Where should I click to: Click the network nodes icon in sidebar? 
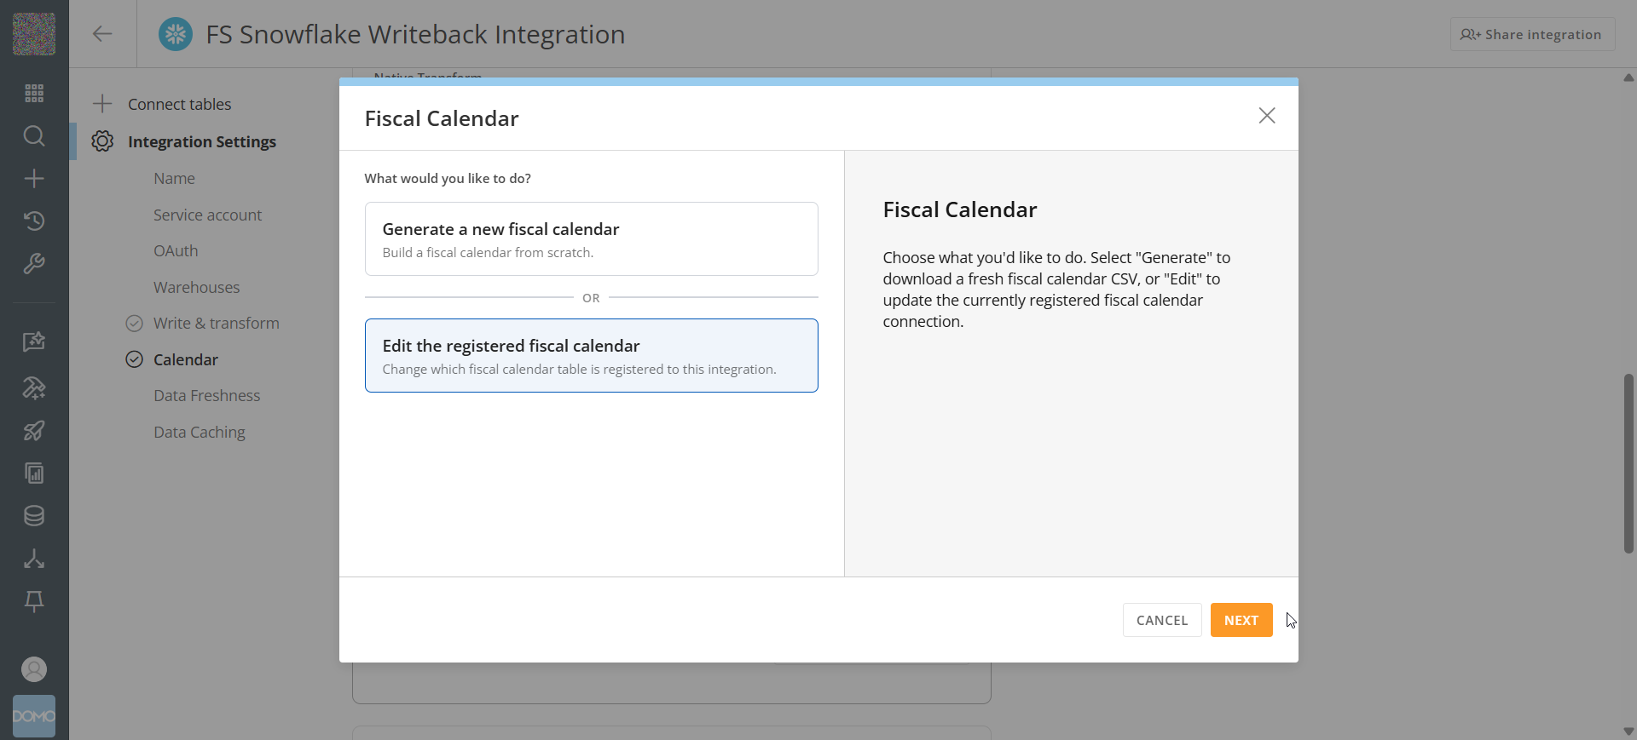pos(34,559)
